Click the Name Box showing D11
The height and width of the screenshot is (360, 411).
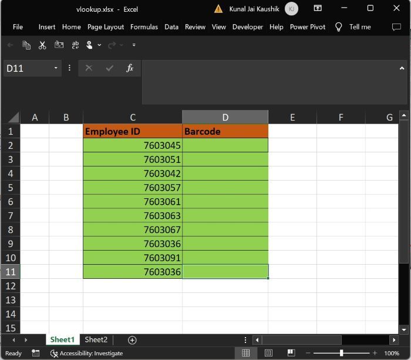pos(28,68)
